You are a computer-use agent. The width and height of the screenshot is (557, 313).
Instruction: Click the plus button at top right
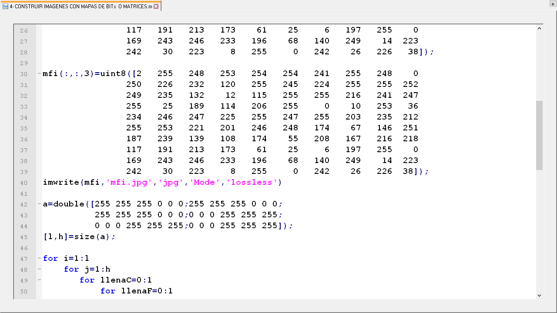pyautogui.click(x=552, y=4)
